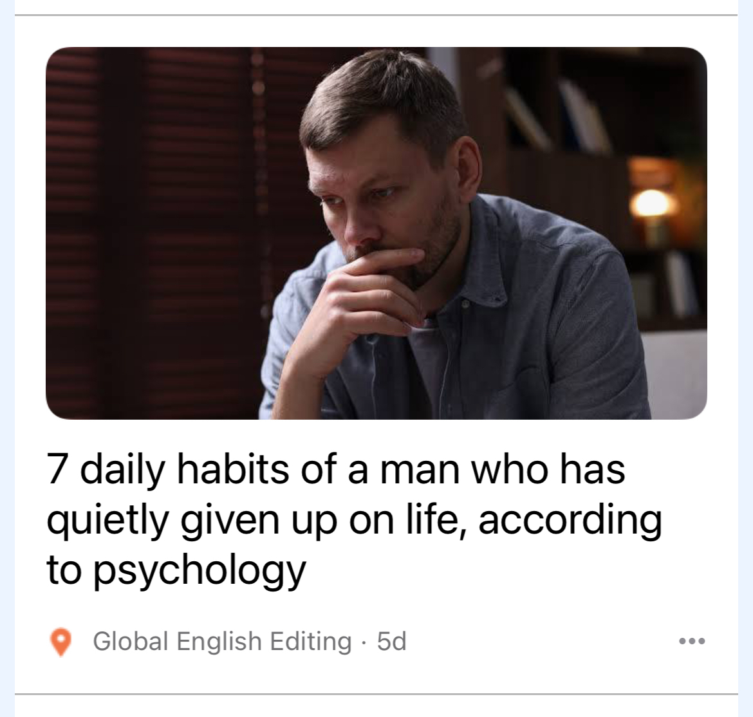753x717 pixels.
Task: Select the "Global English Editing" source name
Action: (222, 641)
